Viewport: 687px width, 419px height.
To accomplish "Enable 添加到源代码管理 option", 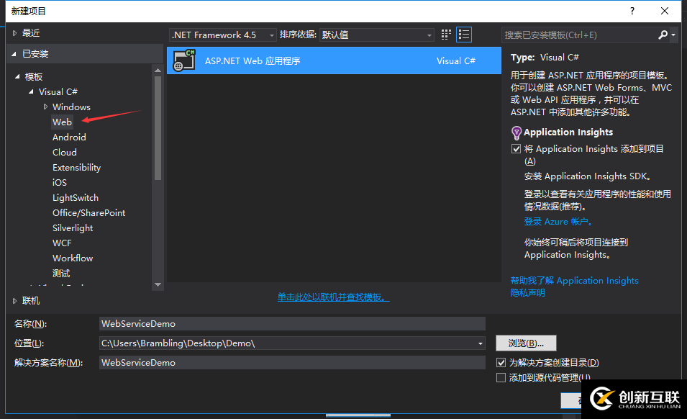I will point(501,377).
